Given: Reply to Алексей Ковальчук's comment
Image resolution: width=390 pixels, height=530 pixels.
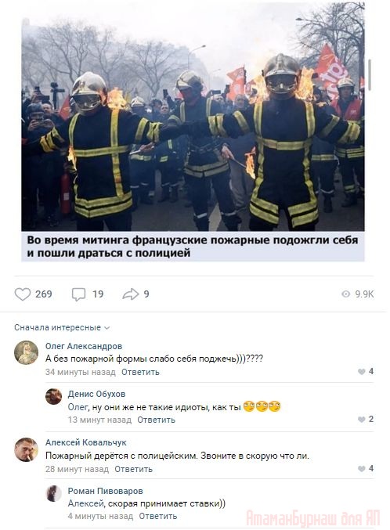Looking at the screenshot, I should pos(134,469).
